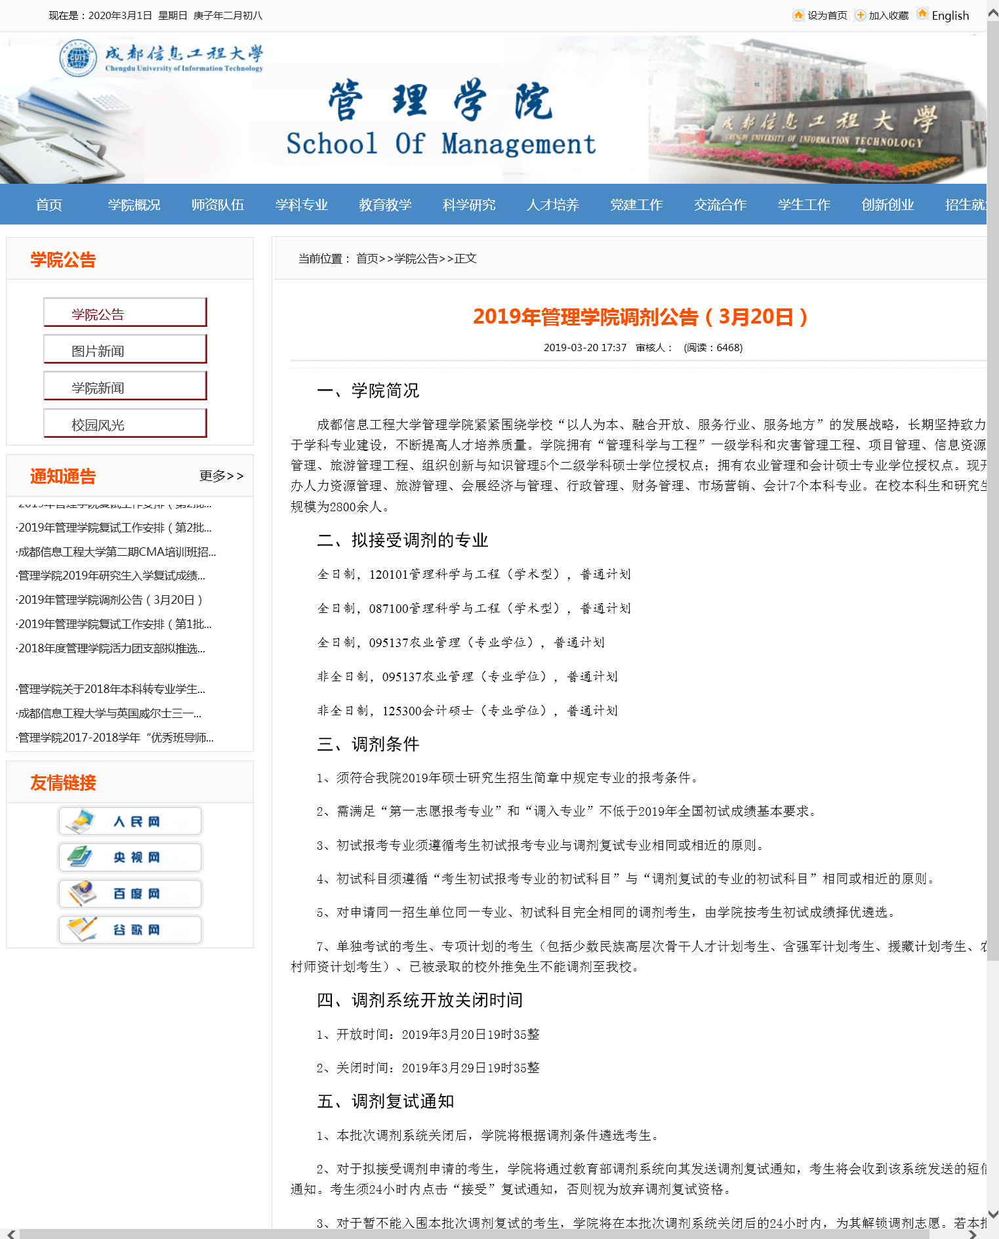Open notice 成都信息工程大学与英国威尔士三一

pyautogui.click(x=108, y=713)
